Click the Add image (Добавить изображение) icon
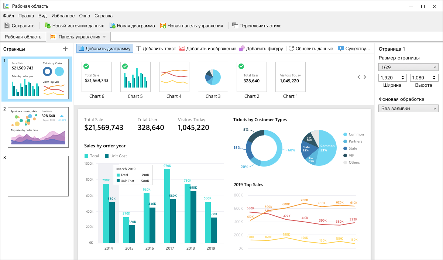The width and height of the screenshot is (443, 260). click(x=182, y=48)
